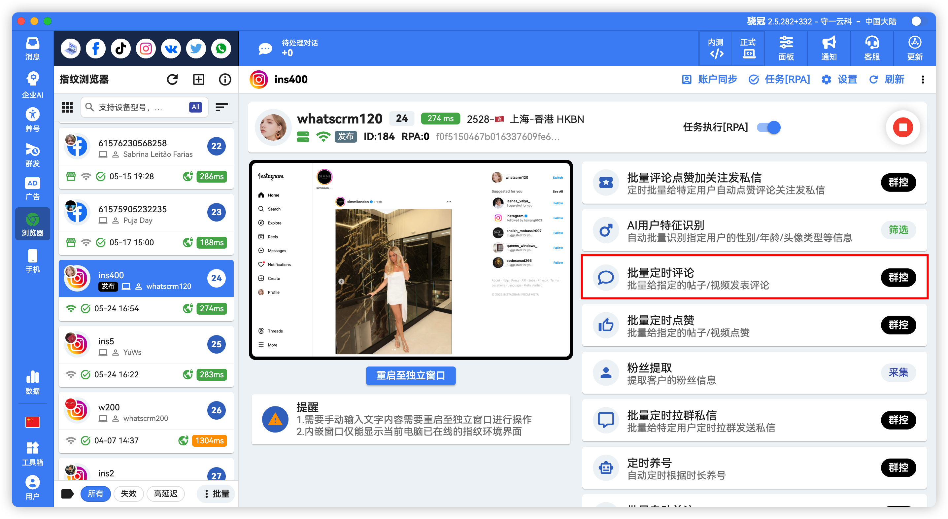Enable the 高延迟 filter
Image resolution: width=948 pixels, height=519 pixels.
tap(166, 494)
